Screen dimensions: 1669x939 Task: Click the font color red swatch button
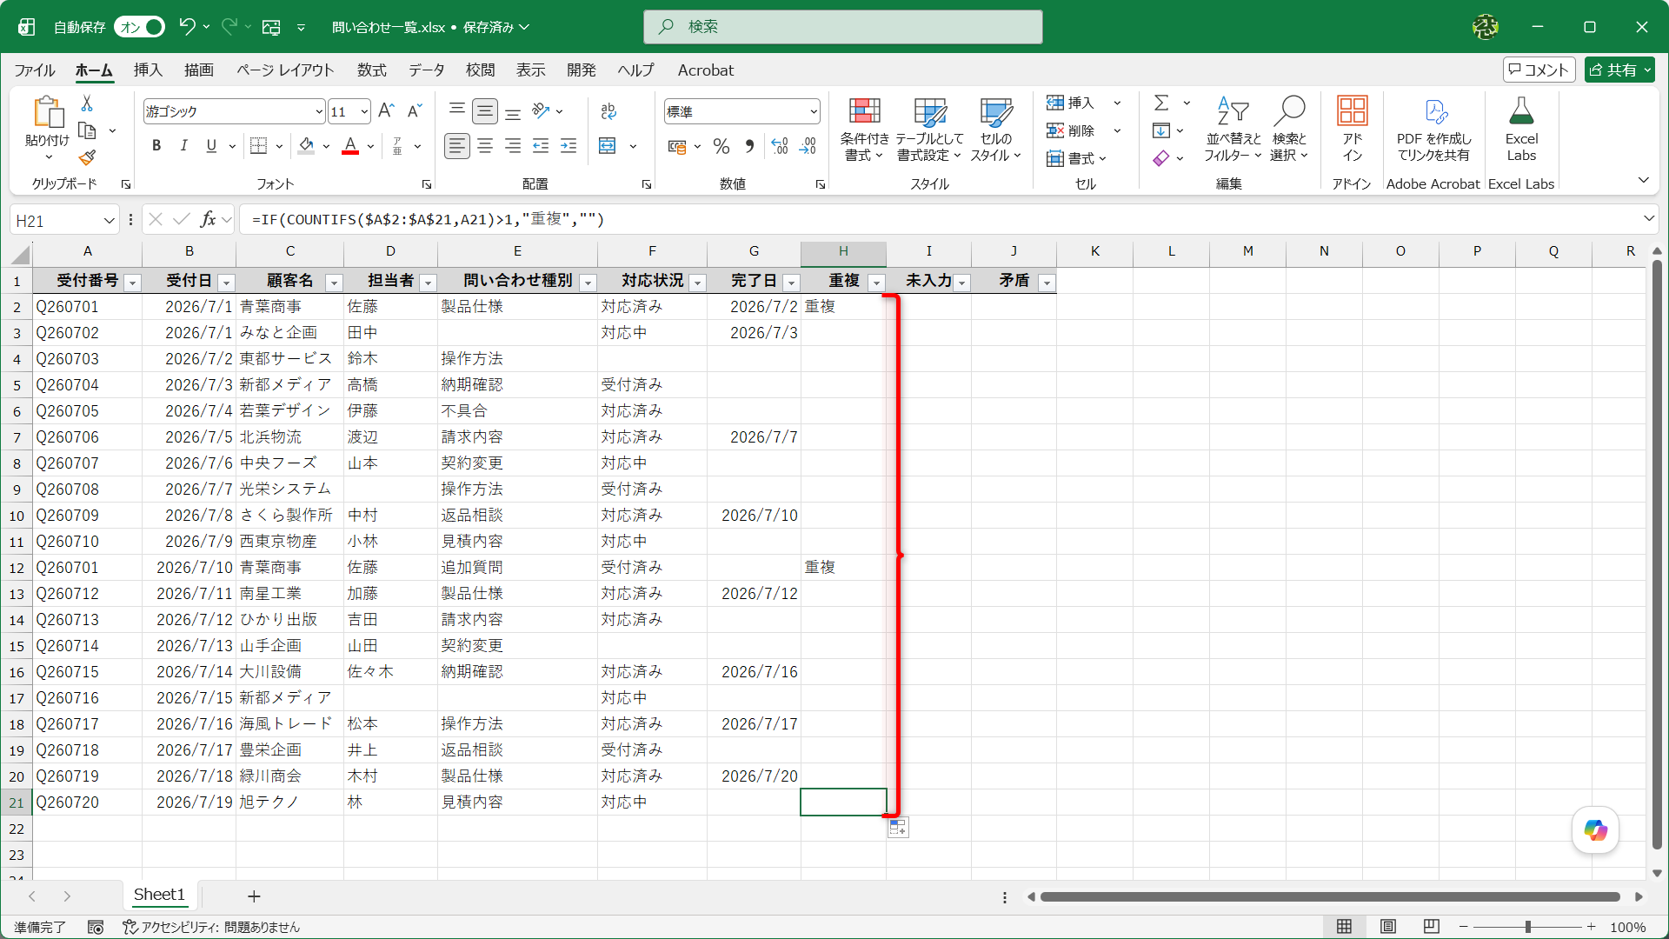(x=350, y=145)
